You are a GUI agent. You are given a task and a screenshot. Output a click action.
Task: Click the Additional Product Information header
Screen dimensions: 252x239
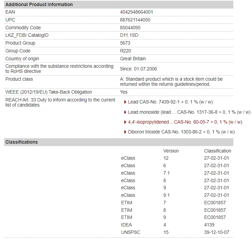119,4
